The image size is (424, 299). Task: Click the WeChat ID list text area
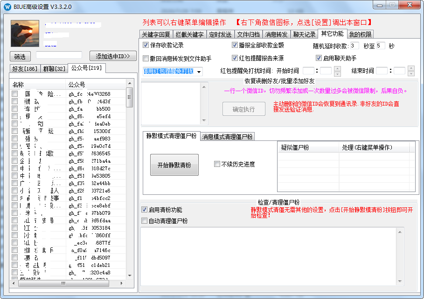click(171, 104)
